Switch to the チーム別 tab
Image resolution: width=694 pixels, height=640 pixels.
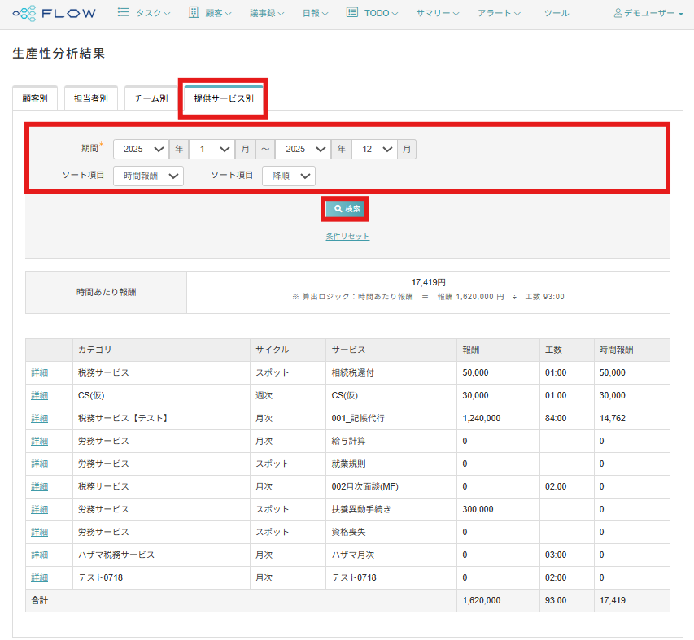click(151, 98)
